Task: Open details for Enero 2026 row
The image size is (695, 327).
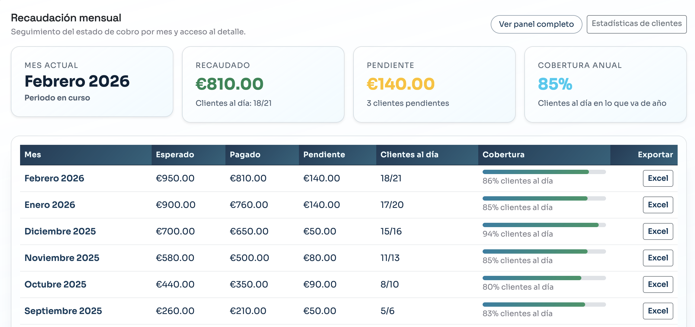Action: point(50,205)
